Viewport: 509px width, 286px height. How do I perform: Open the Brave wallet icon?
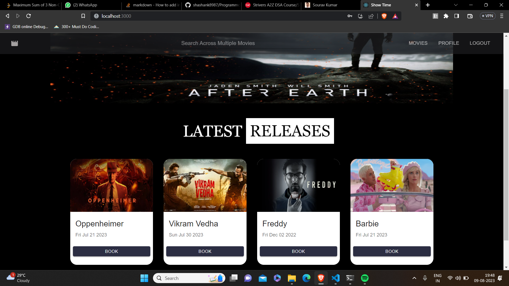tap(470, 16)
